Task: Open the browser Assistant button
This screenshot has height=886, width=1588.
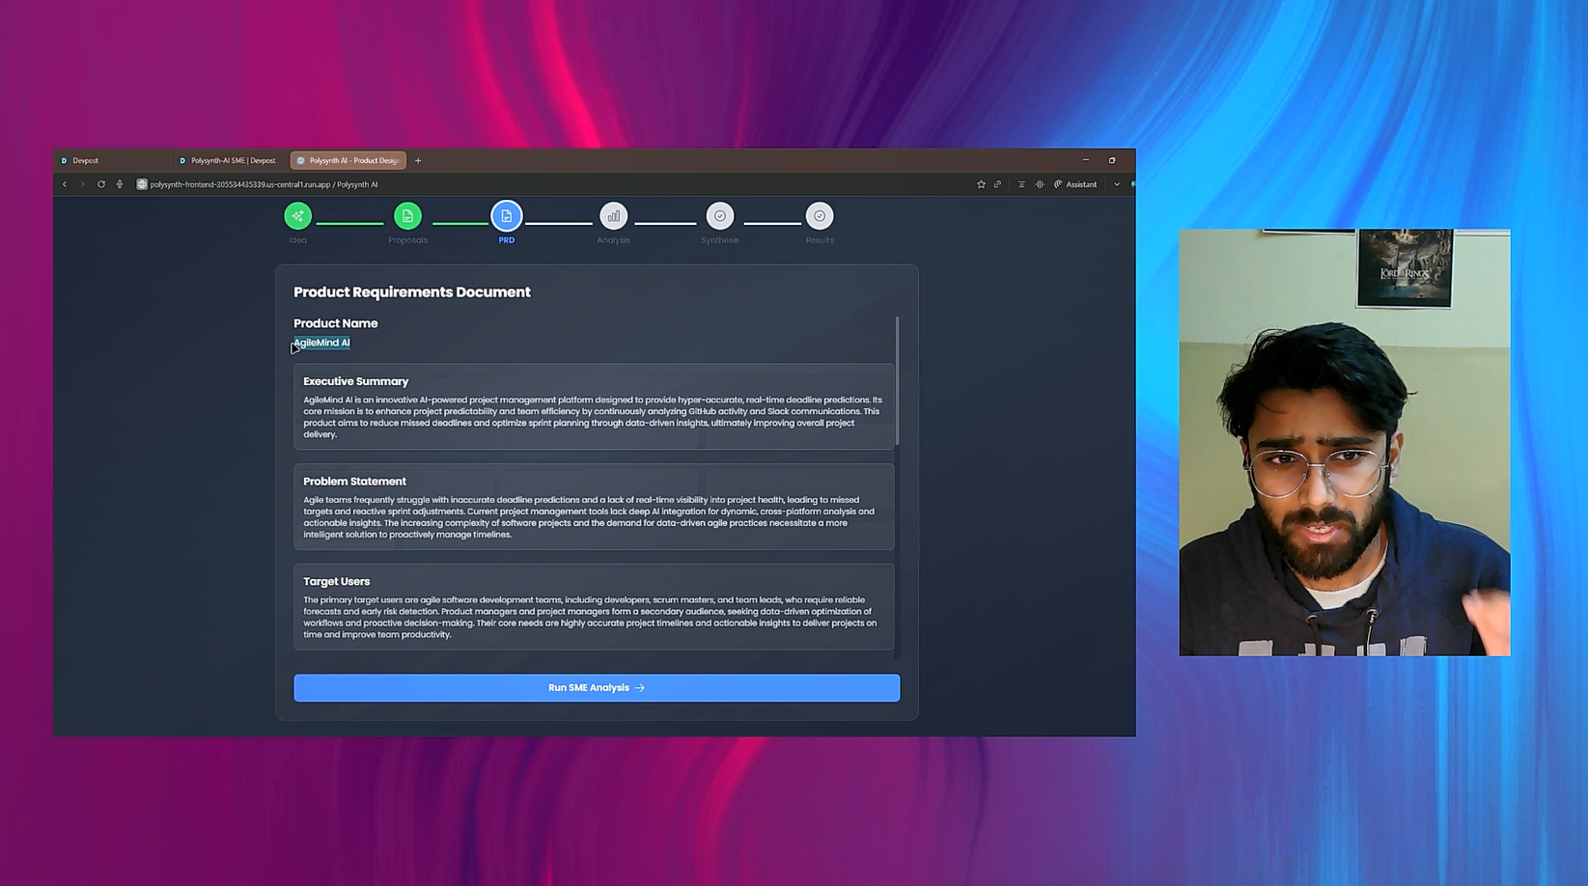Action: pos(1075,184)
